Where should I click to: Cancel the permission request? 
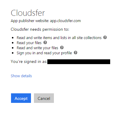(44, 98)
